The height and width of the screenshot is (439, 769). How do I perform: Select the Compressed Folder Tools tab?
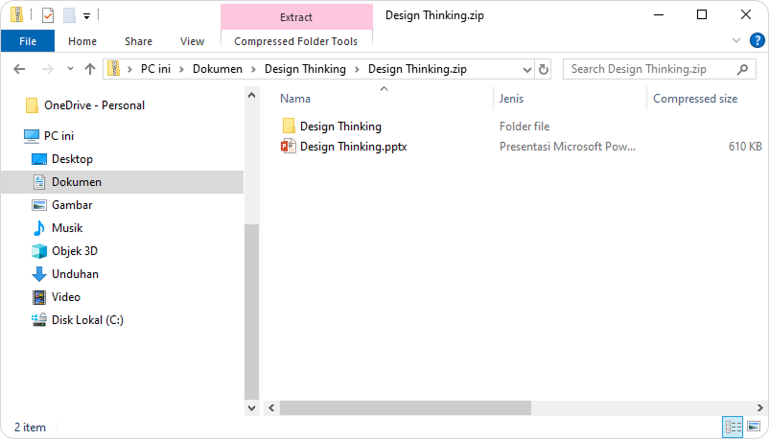click(295, 41)
